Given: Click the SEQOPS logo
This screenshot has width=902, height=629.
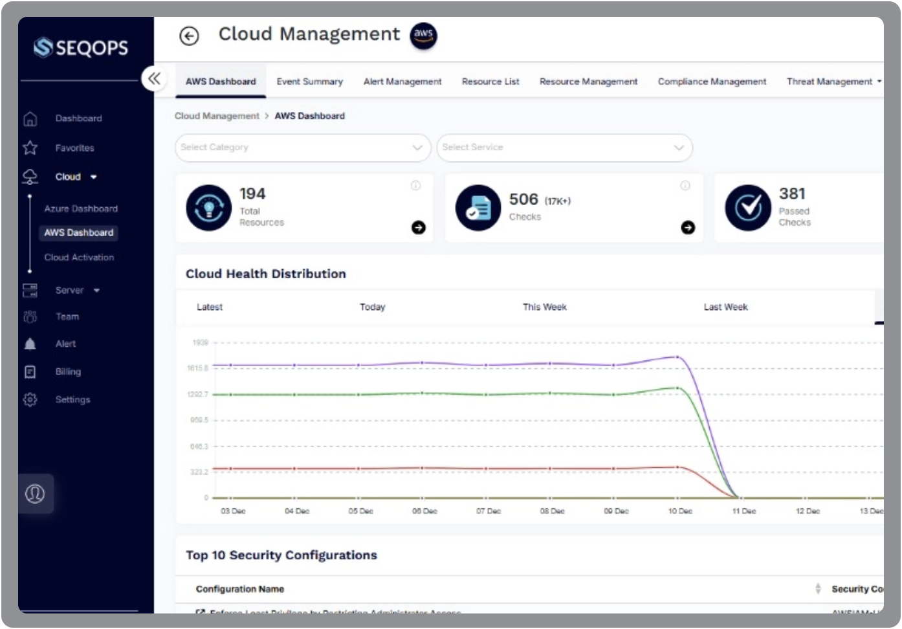Looking at the screenshot, I should [80, 47].
